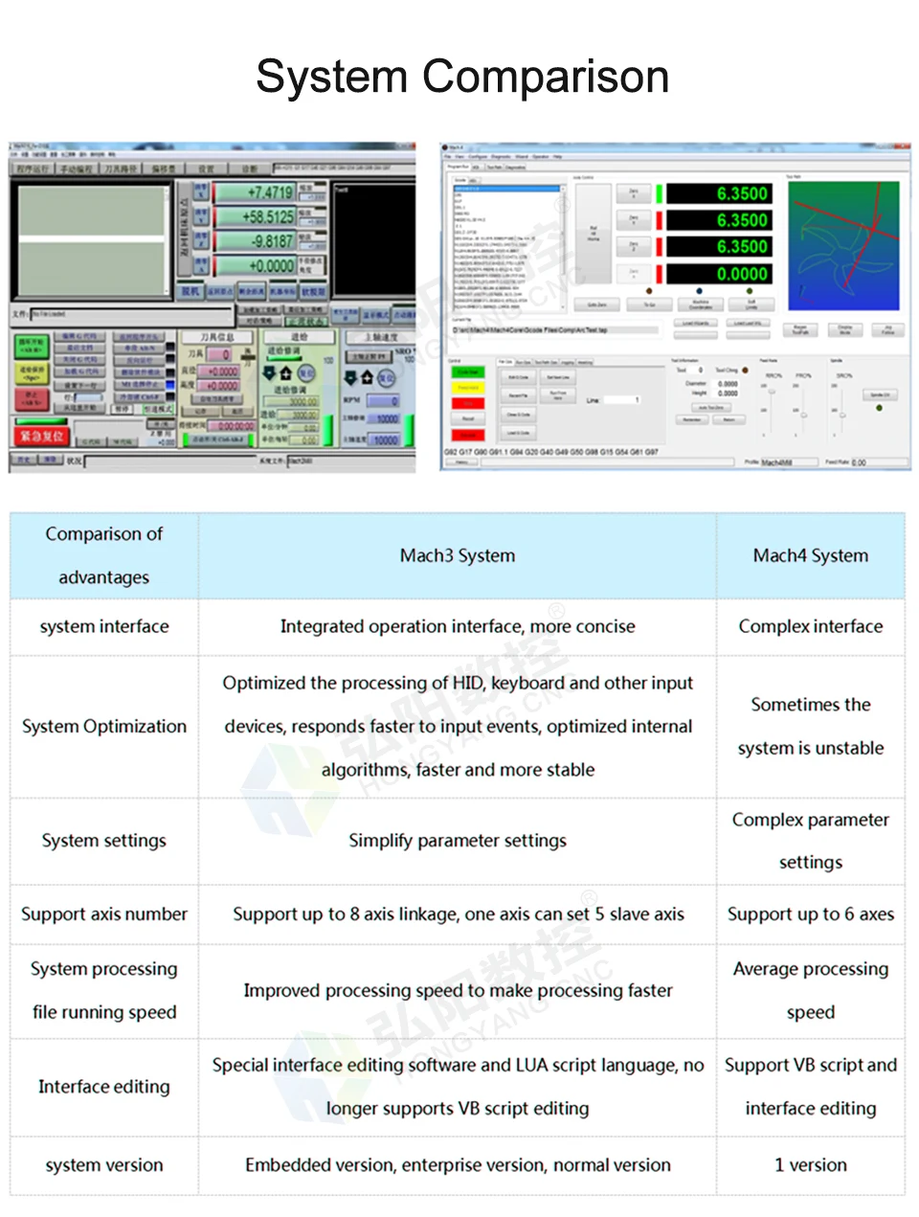
Task: Open the Wizard menu in Mach4 window
Action: tap(522, 156)
